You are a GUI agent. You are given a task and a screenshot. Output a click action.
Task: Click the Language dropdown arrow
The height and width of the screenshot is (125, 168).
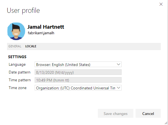point(119,64)
